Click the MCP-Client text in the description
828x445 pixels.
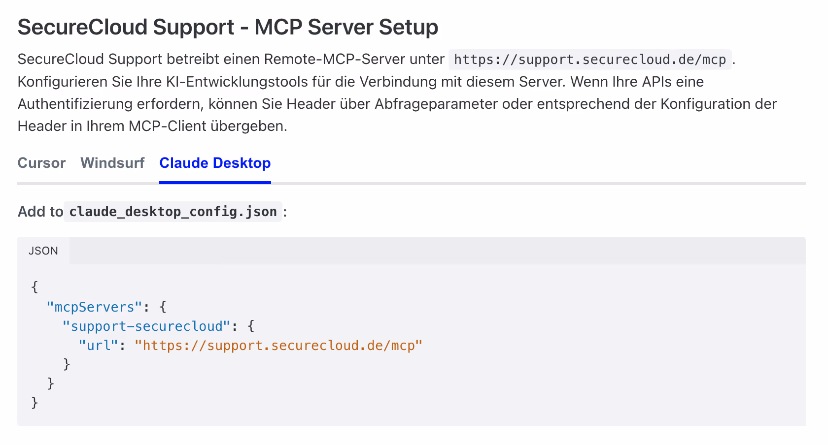(x=168, y=126)
